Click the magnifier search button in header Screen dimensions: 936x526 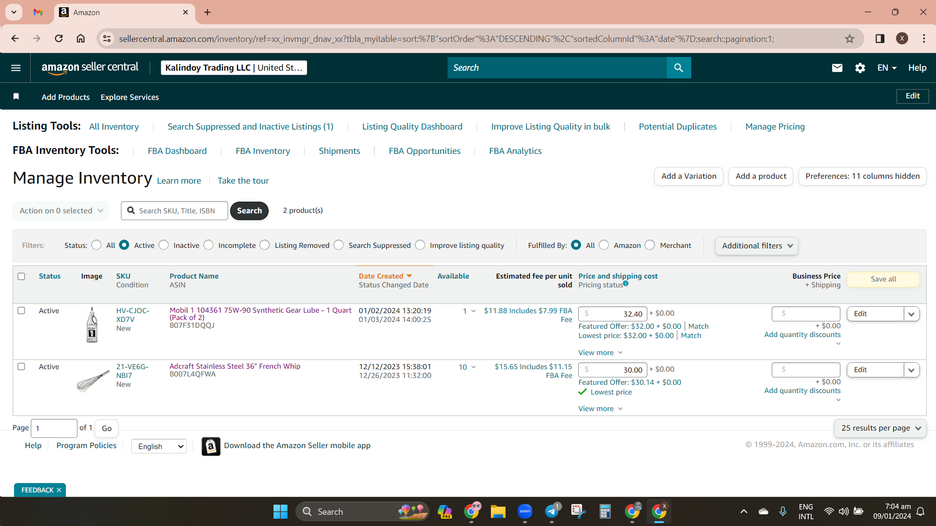pos(679,68)
